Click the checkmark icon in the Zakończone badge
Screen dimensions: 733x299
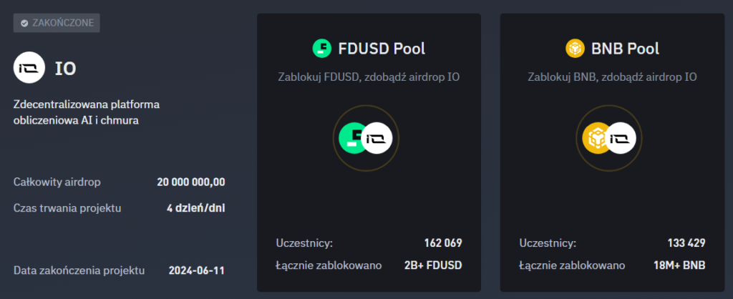[24, 23]
